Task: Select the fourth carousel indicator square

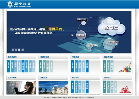Action: [x=23, y=50]
